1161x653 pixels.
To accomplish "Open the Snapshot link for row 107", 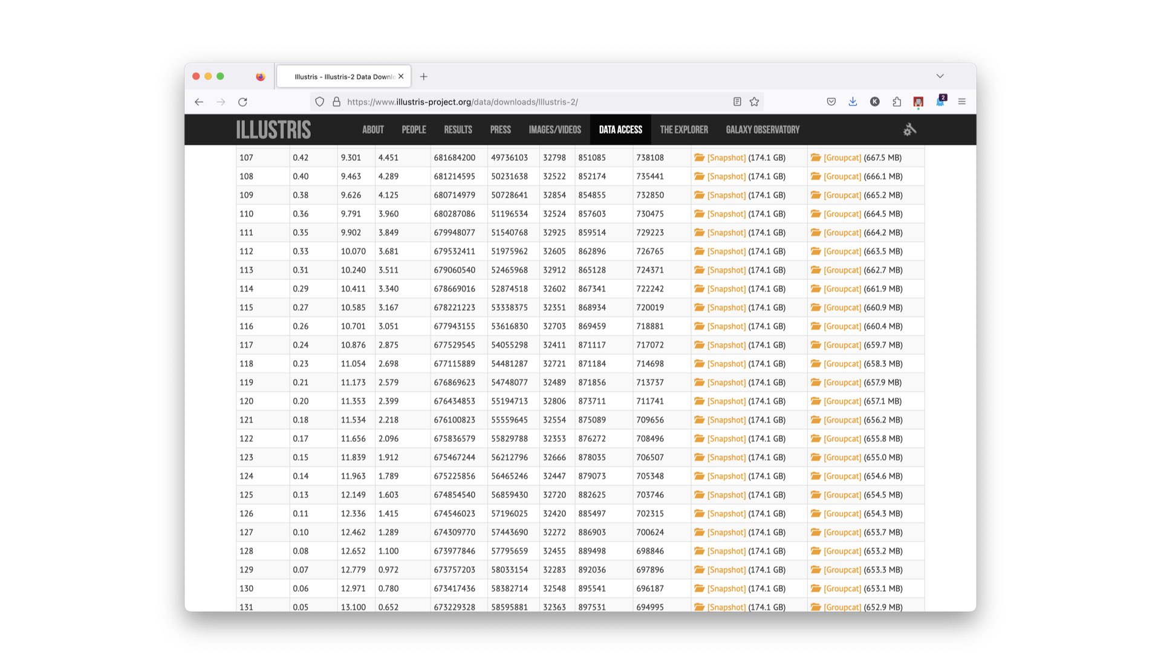I will (726, 158).
